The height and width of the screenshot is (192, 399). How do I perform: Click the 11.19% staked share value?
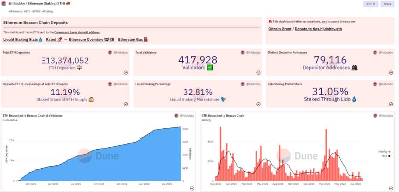[x=65, y=92]
